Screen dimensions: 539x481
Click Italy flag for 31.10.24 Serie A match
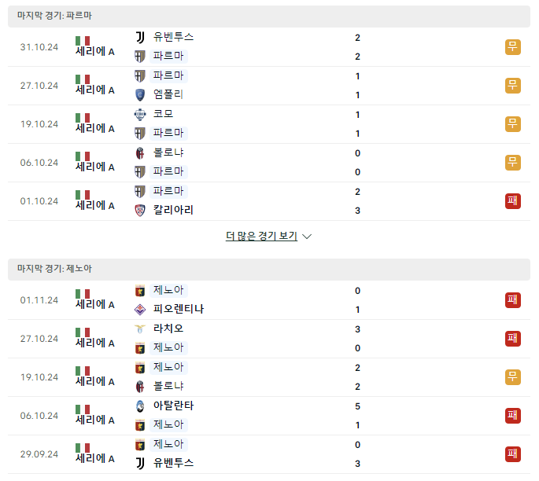83,41
